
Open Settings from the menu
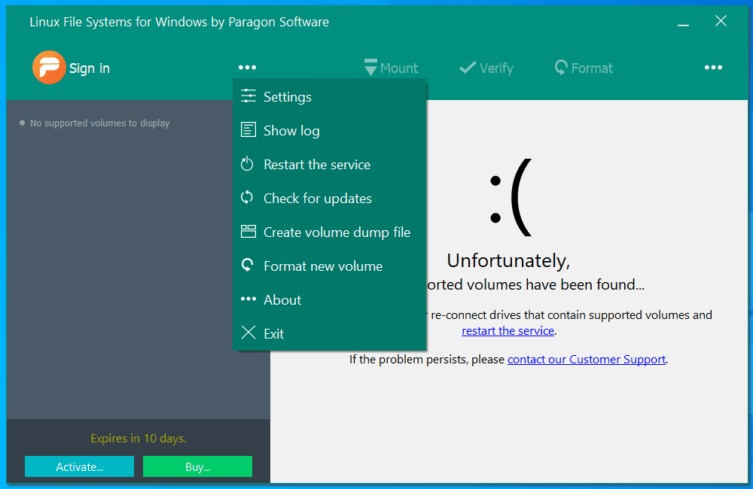pyautogui.click(x=330, y=97)
